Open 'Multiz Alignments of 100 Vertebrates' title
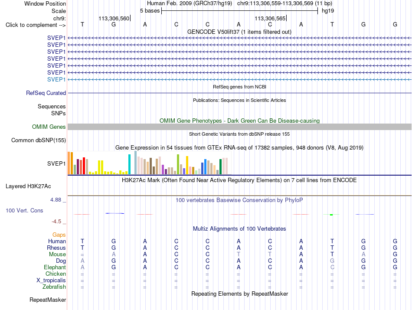The height and width of the screenshot is (310, 412). pos(239,229)
